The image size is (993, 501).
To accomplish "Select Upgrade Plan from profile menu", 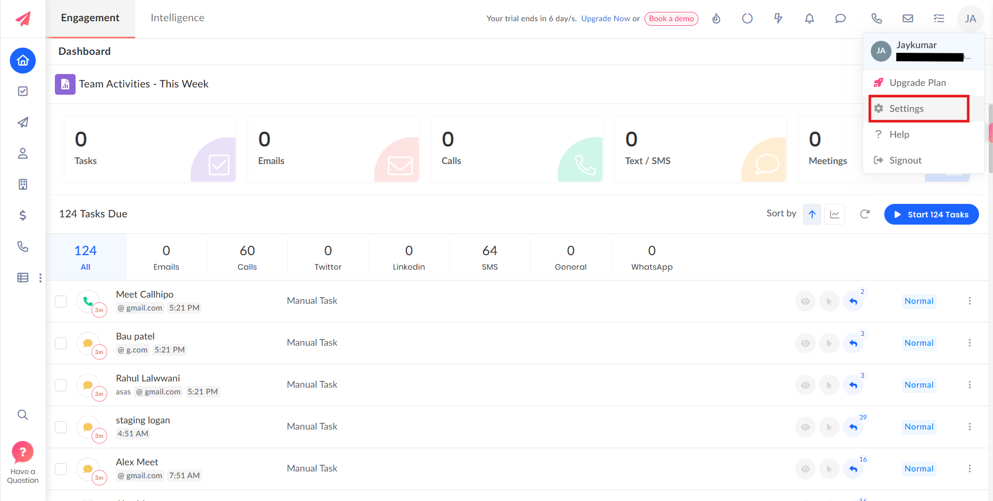I will coord(924,83).
